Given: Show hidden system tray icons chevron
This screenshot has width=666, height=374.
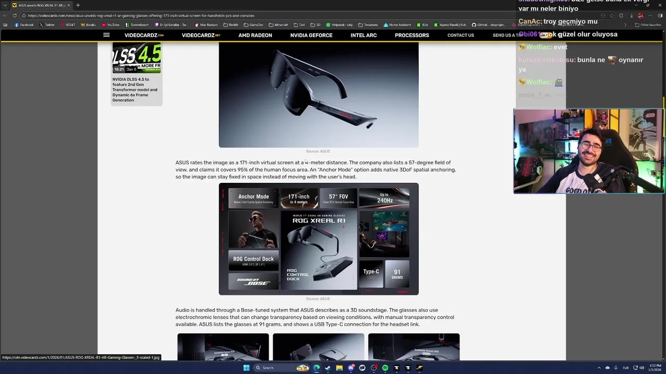Looking at the screenshot, I should click(x=599, y=368).
